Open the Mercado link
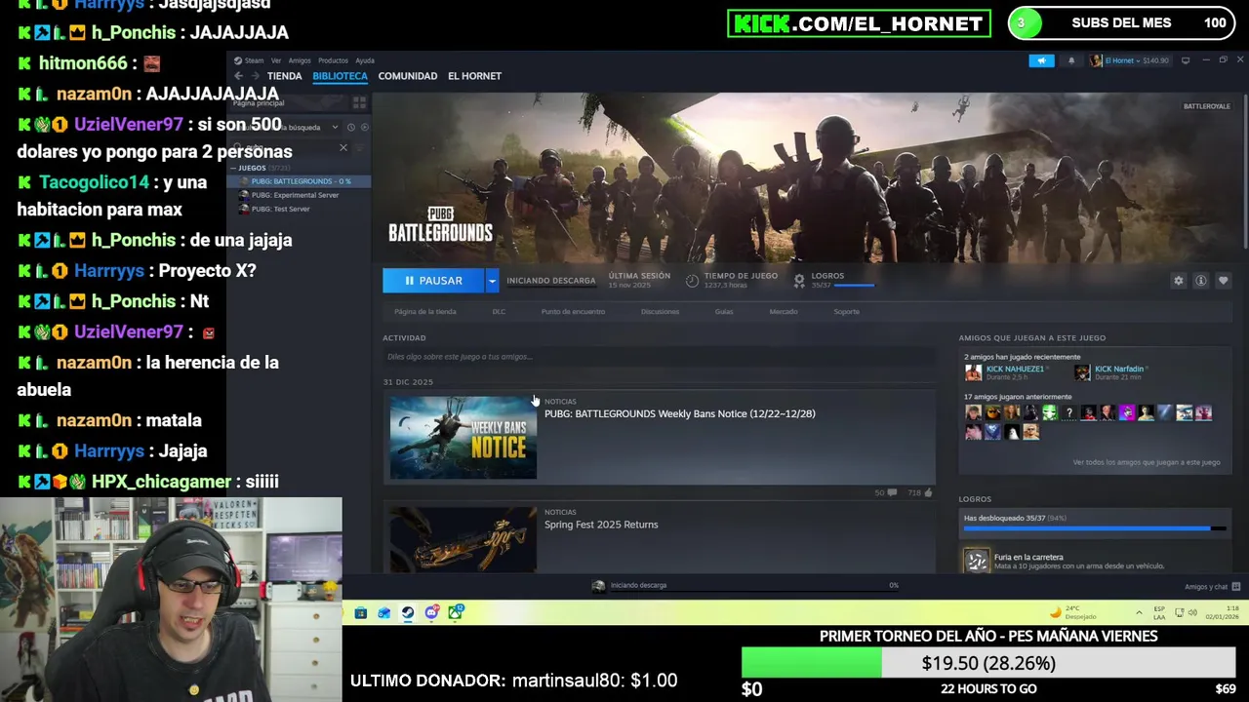Screen dimensions: 1249x702 (x=784, y=312)
